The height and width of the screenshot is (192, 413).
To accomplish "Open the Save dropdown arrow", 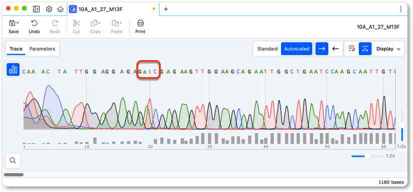I will tap(18, 23).
